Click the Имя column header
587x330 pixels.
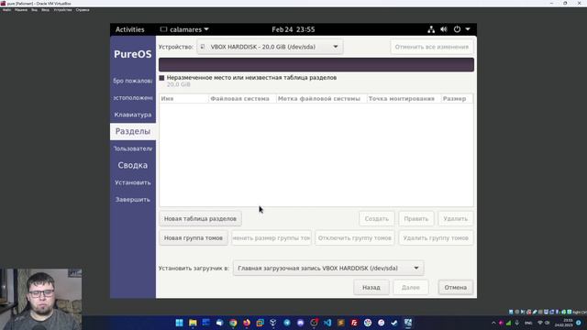pos(183,98)
